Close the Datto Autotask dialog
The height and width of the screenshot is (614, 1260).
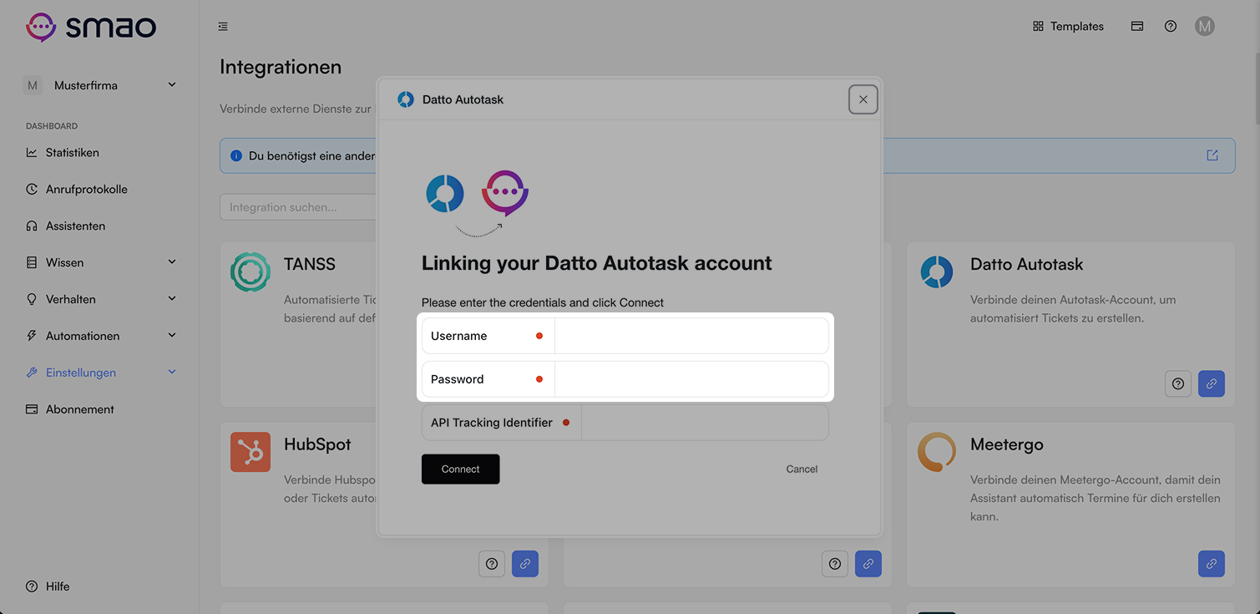click(863, 99)
